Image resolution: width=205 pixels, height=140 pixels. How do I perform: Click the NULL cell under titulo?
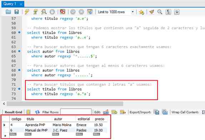(28, 134)
